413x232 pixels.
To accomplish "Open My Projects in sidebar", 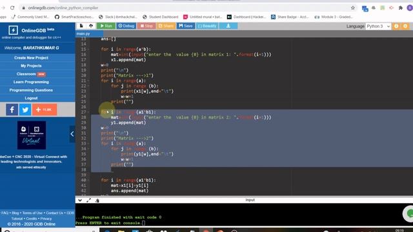I will (31, 66).
